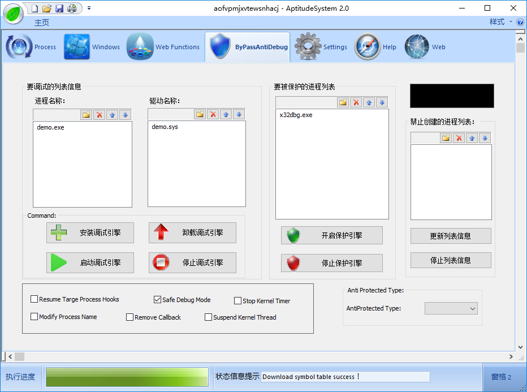
Task: Switch to the Web Functions tab
Action: (163, 47)
